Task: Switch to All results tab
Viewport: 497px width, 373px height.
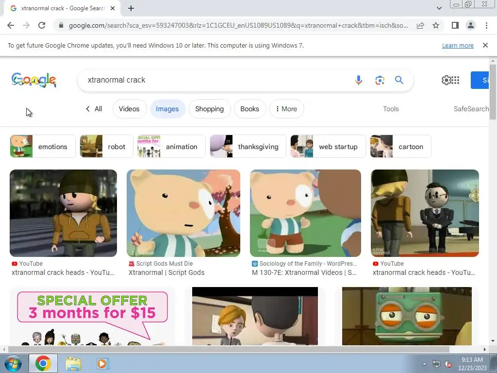Action: coord(94,109)
